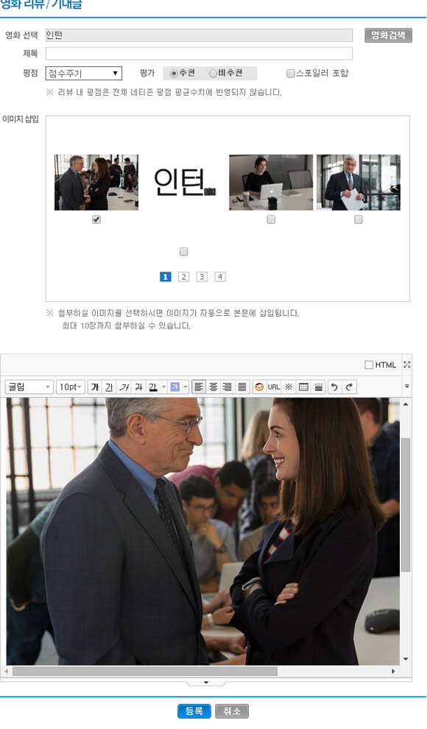The height and width of the screenshot is (729, 427).
Task: Insert a URL link
Action: (x=274, y=387)
